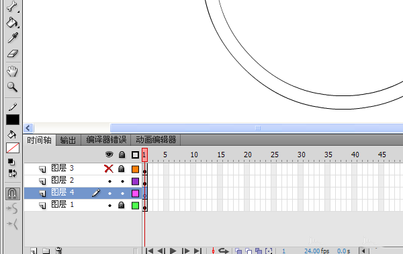The image size is (403, 254).
Task: Click the Play button in the timeline
Action: (x=173, y=251)
